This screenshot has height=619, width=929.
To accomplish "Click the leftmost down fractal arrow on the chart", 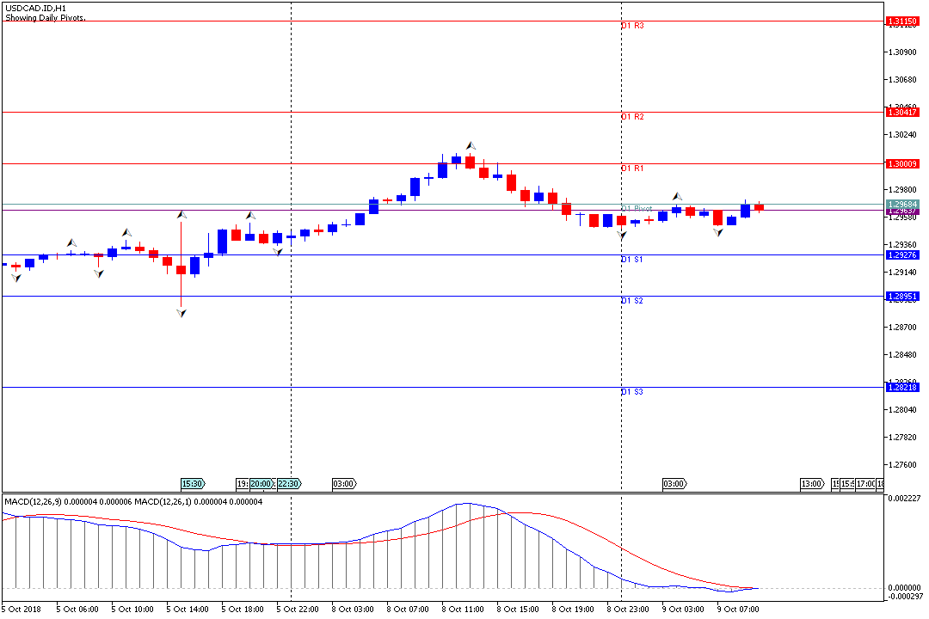I will point(15,278).
